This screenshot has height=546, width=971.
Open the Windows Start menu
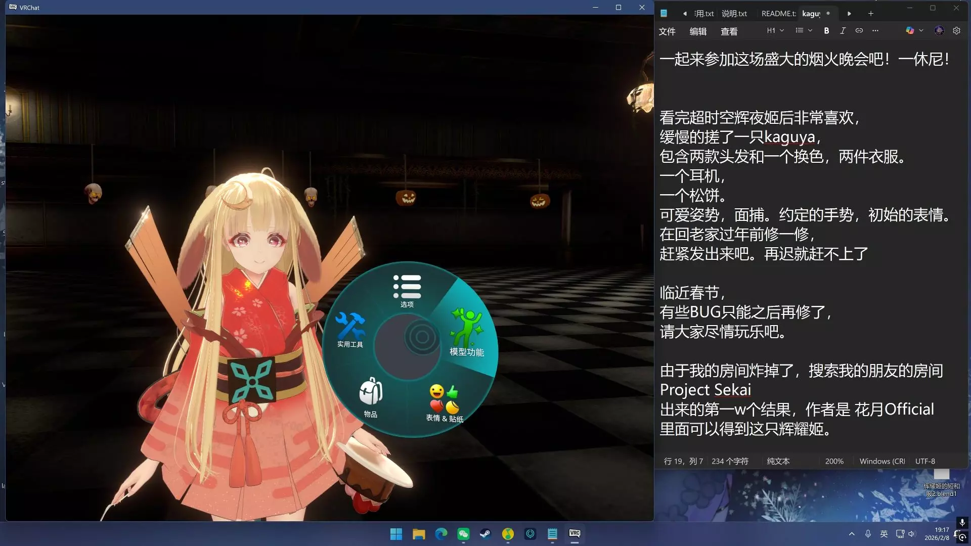396,534
